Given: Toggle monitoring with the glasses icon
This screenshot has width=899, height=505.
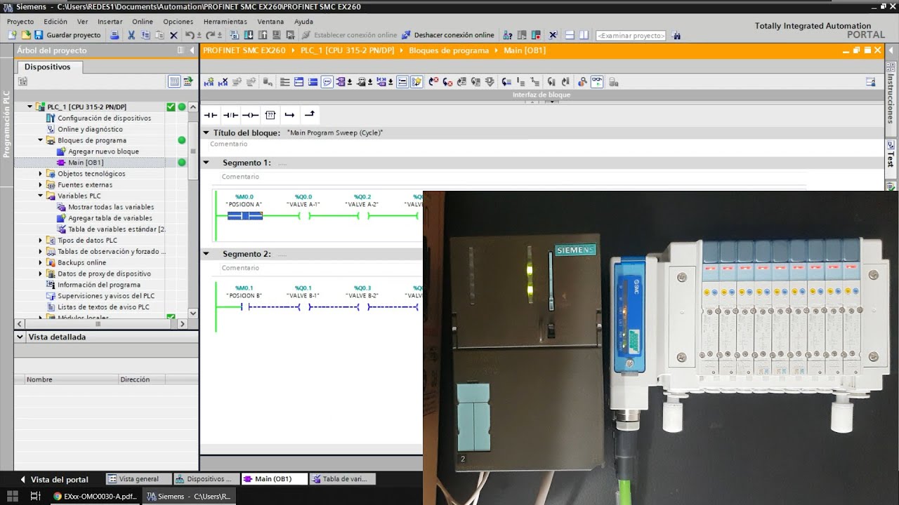Looking at the screenshot, I should click(598, 82).
